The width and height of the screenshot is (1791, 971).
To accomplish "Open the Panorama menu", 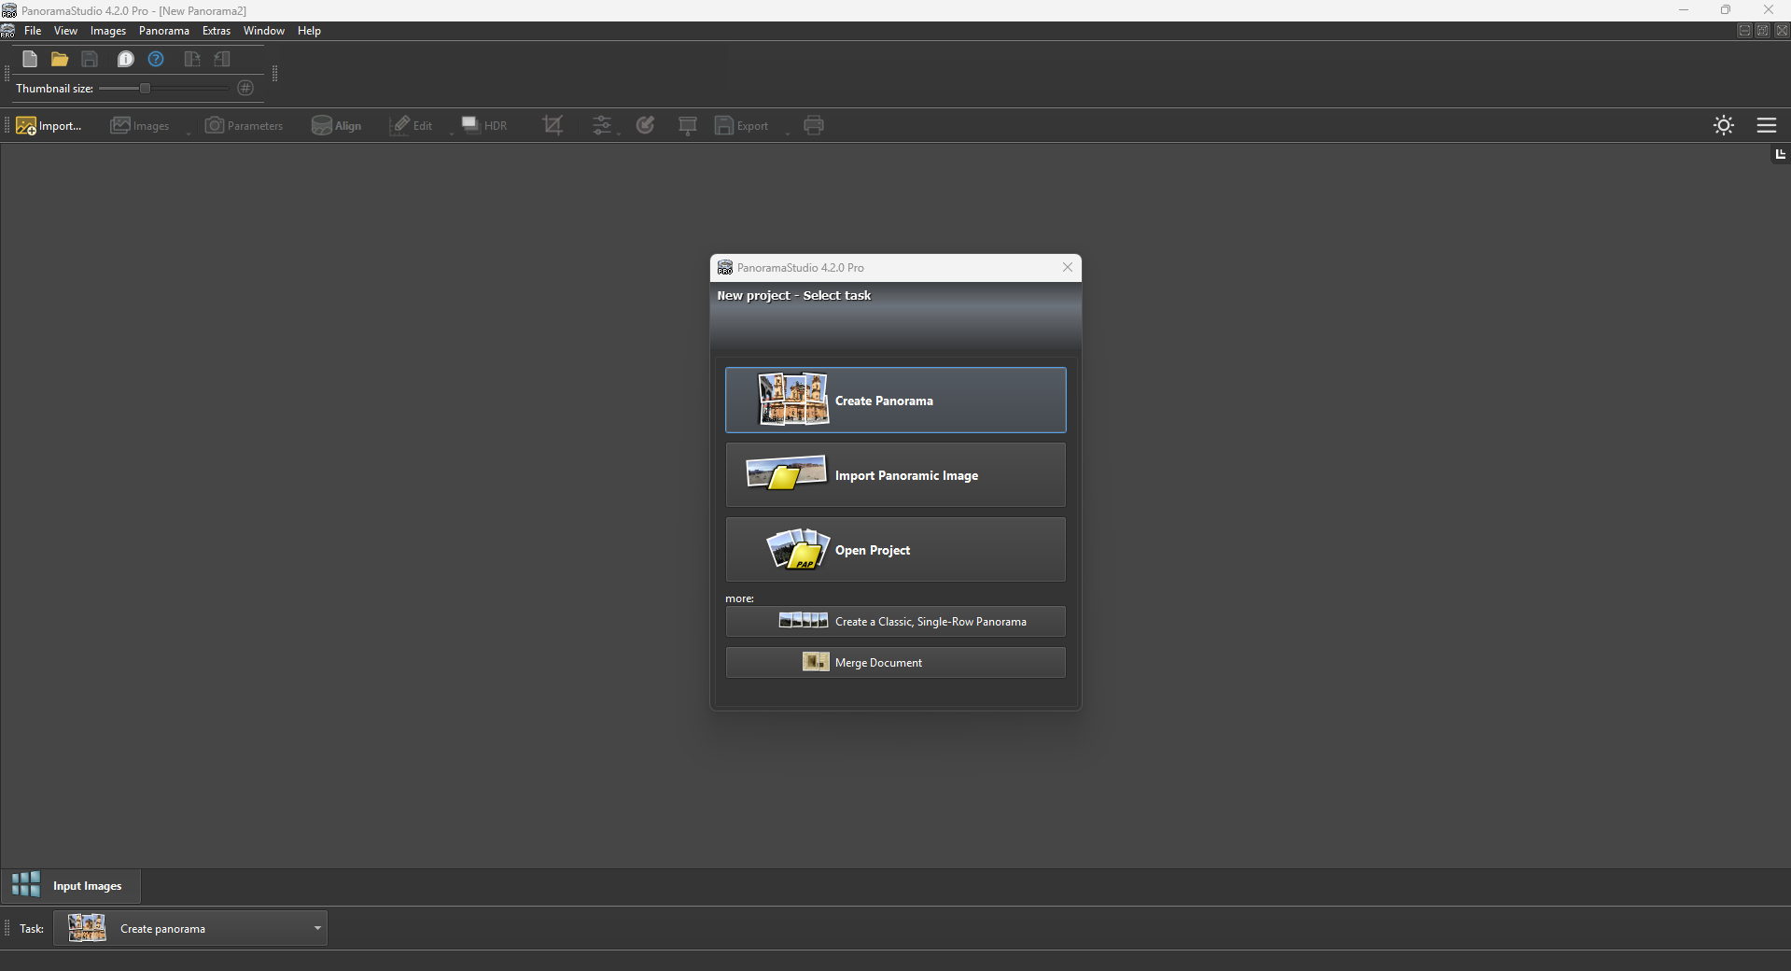I will [x=164, y=31].
